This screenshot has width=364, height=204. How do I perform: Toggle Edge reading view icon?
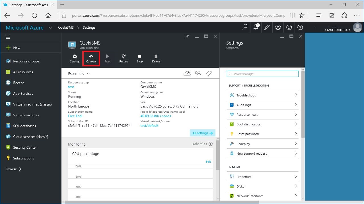(x=292, y=15)
